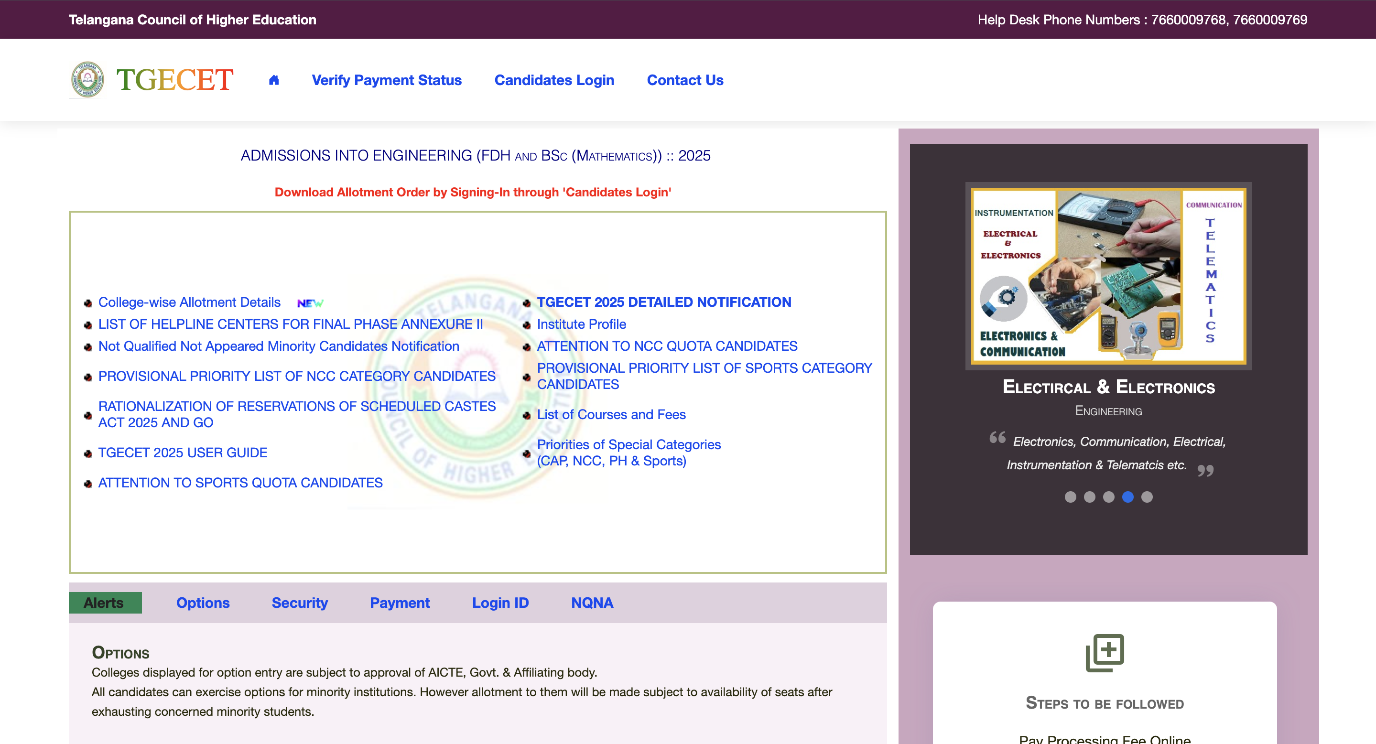Click the NEW badge beside College-wise Allotment Details
Viewport: 1376px width, 744px height.
coord(310,303)
